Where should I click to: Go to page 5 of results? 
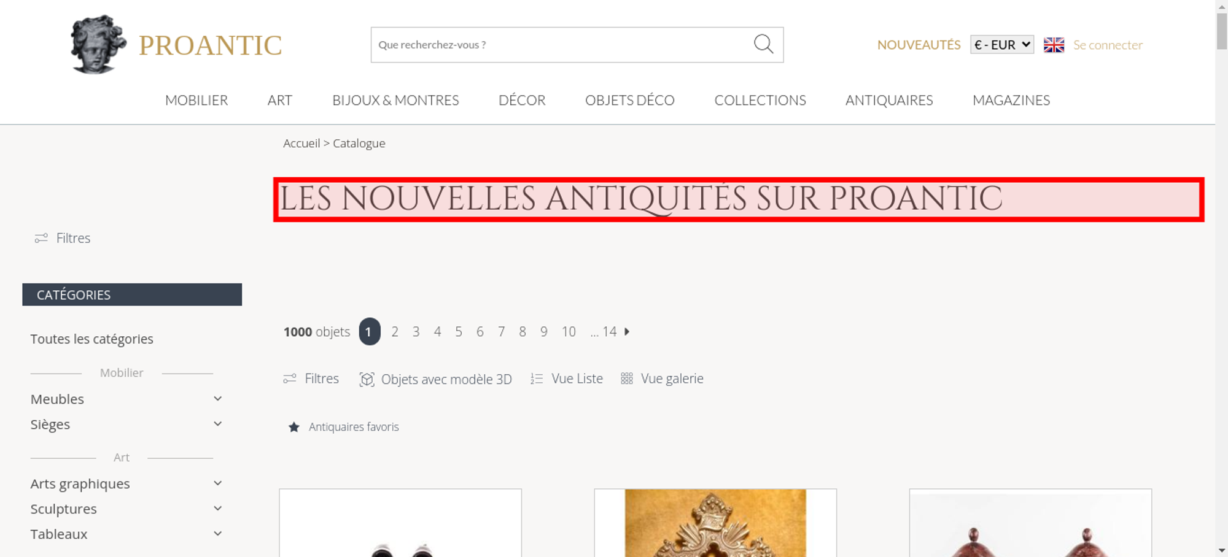click(459, 332)
